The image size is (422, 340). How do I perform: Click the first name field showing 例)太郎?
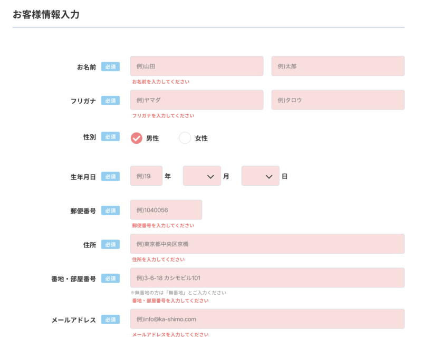(x=338, y=66)
